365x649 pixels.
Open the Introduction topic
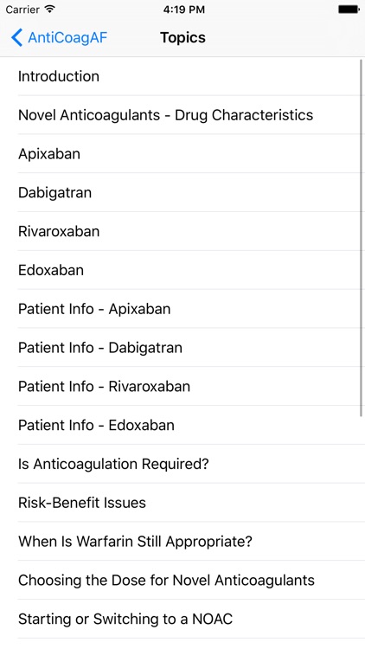(x=182, y=76)
